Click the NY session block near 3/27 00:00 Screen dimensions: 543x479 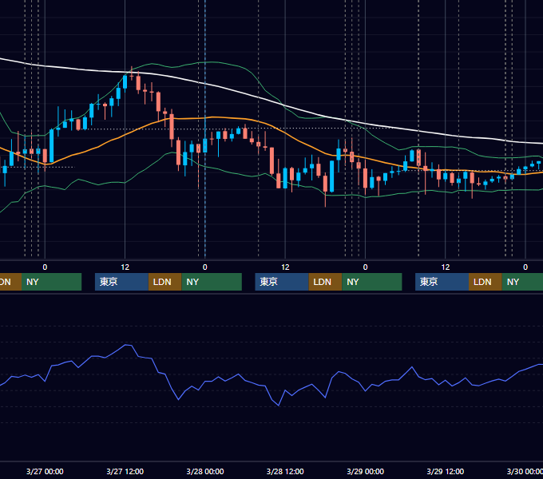click(51, 282)
